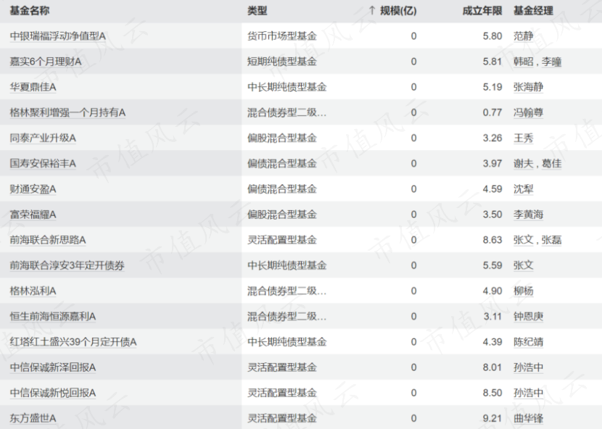602x429 pixels.
Task: Open fund 中银瑞福浮动净值型A
Action: coord(58,36)
